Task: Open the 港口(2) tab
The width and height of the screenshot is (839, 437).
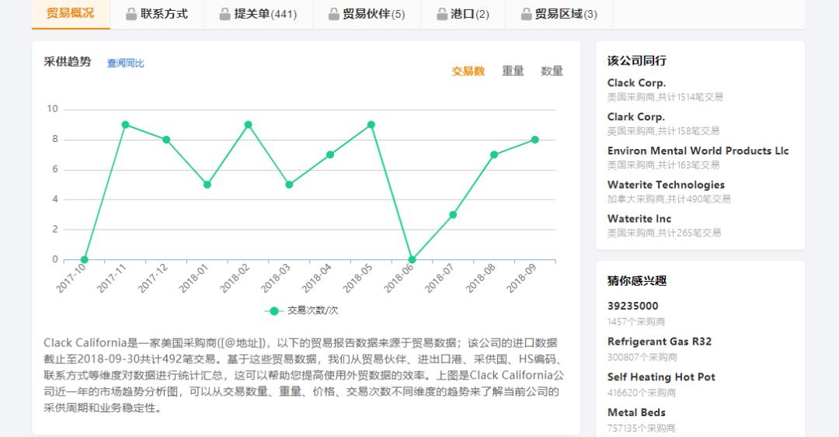Action: point(463,14)
